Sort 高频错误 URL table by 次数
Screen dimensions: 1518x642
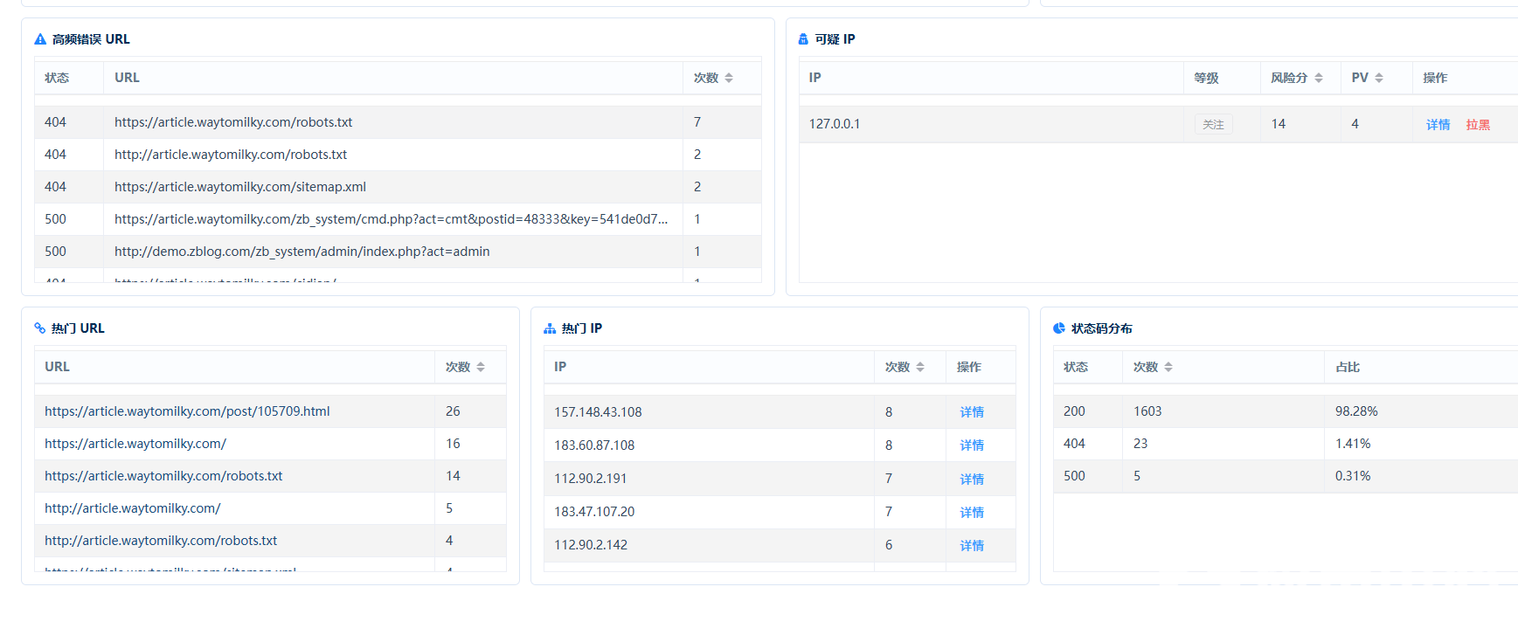729,78
